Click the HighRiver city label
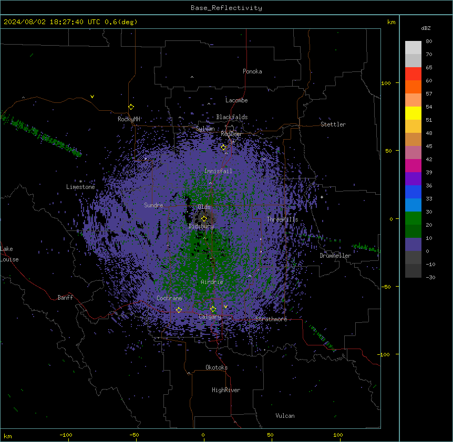Screen dimensions: 453x442 point(226,390)
